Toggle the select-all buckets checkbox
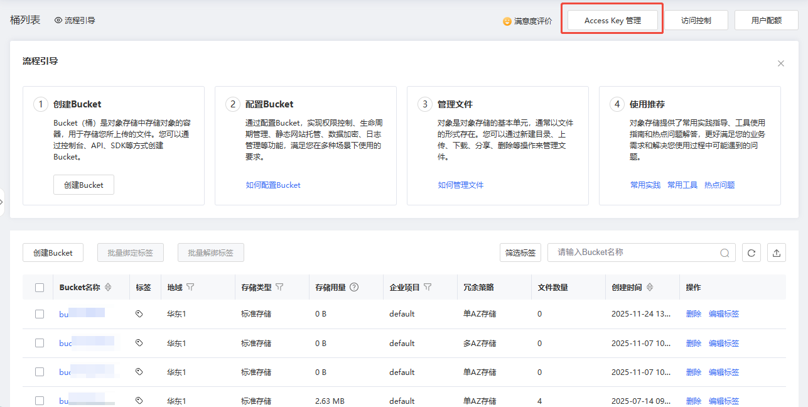The width and height of the screenshot is (808, 407). click(x=40, y=288)
